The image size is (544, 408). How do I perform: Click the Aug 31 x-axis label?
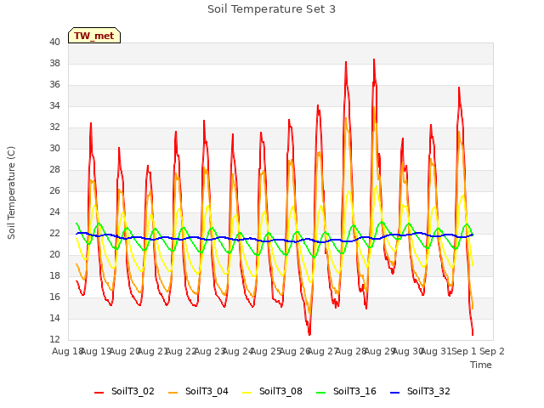(436, 351)
